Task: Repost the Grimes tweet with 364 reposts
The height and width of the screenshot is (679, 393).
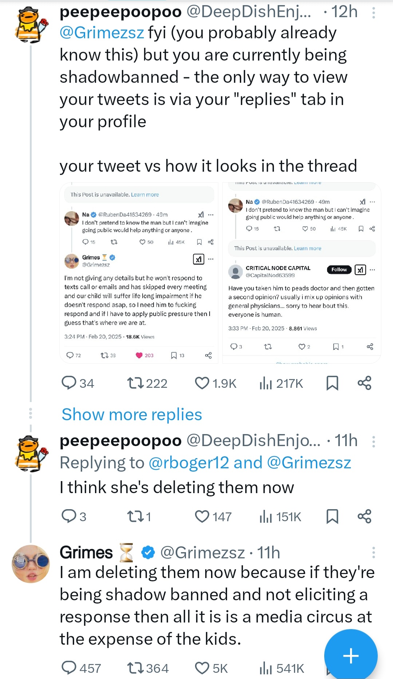Action: (136, 668)
